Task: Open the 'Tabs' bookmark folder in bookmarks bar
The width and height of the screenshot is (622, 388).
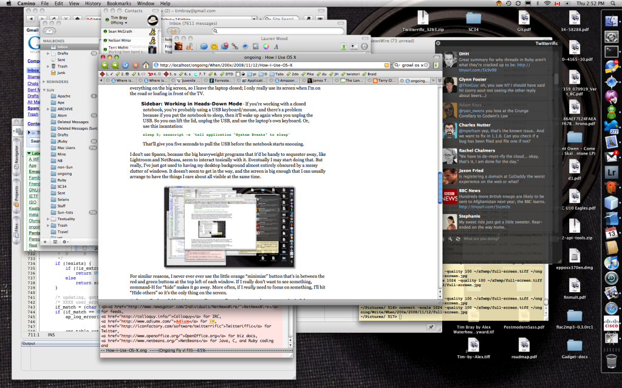Action: tap(276, 74)
